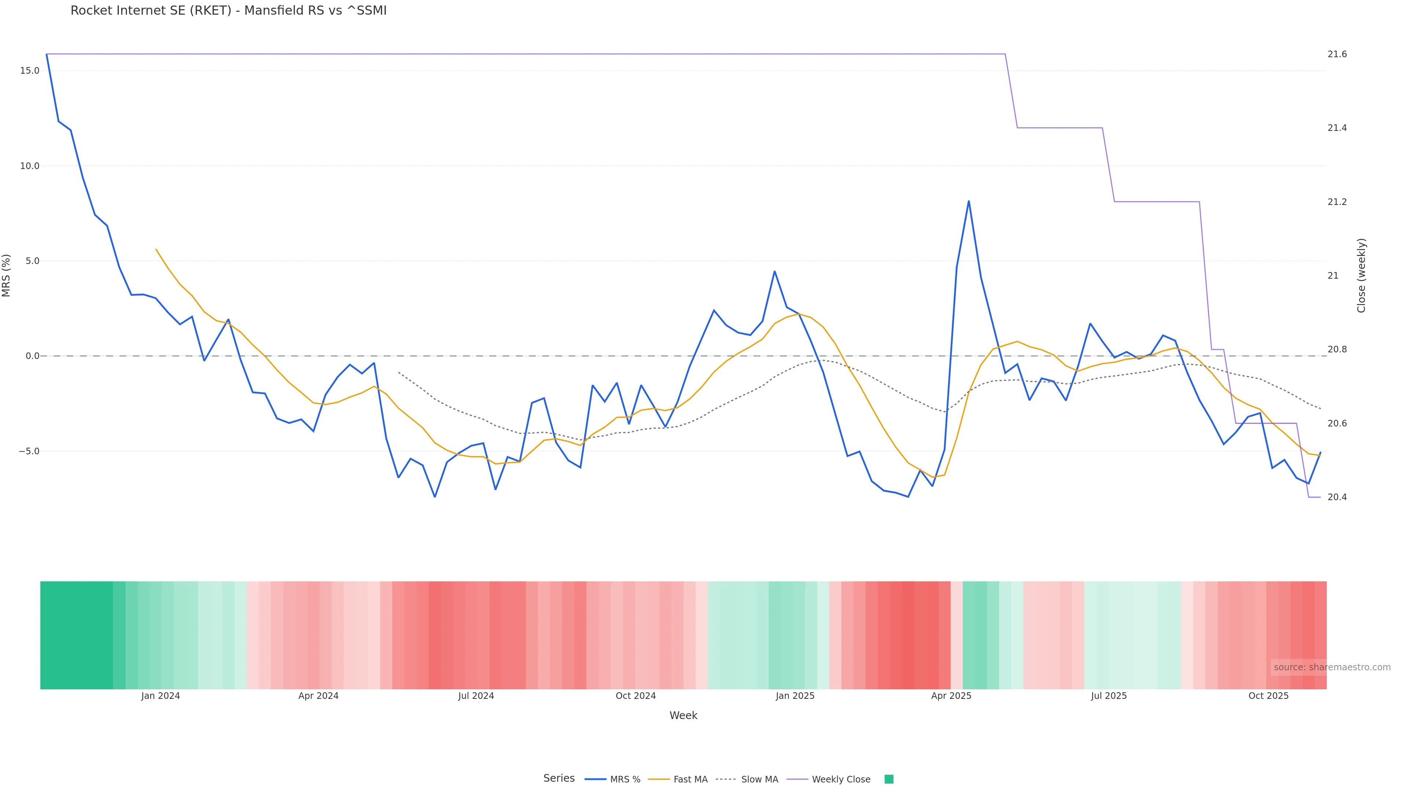Click the Close (weekly) right axis title

1361,275
